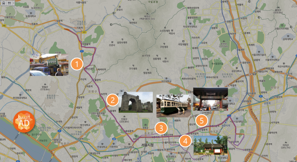297x162 pixels.
Task: Click the yellow 356 road shield
Action: [x=4, y=25]
